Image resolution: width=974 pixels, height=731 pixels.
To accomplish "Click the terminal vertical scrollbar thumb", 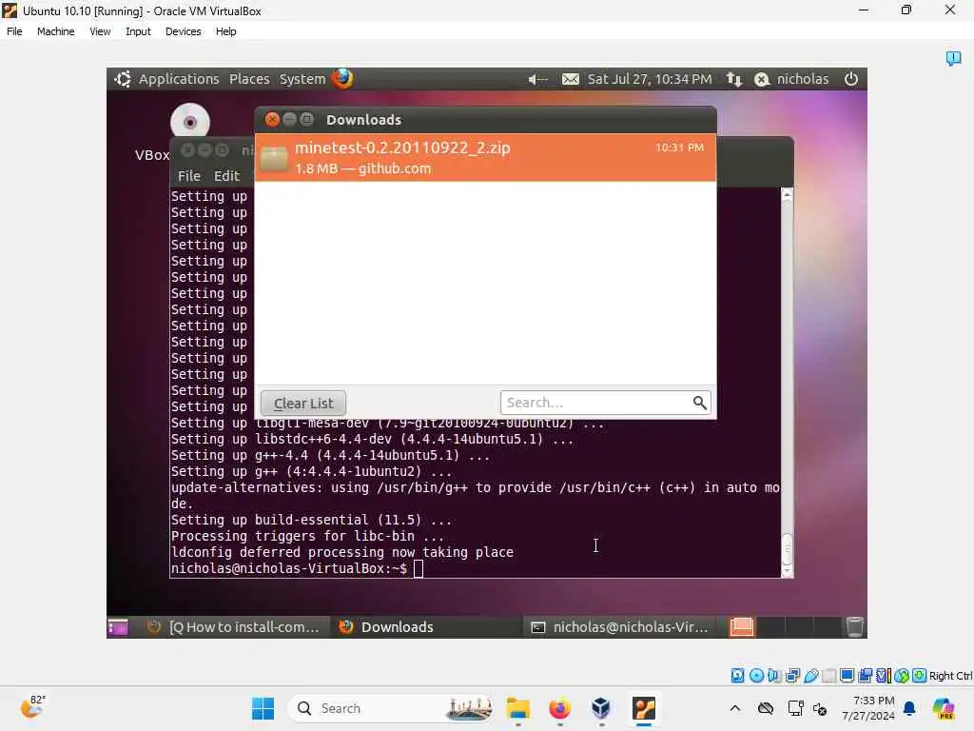I will pos(787,548).
